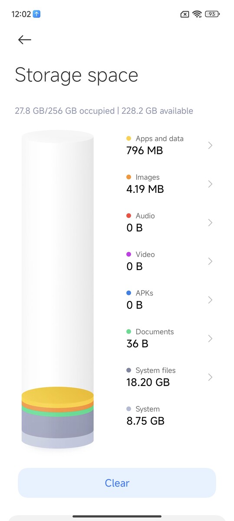Tap the Clear button

coord(117,483)
